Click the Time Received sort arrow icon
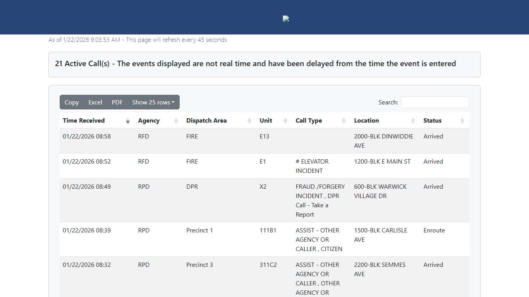The width and height of the screenshot is (529, 297). coord(128,121)
